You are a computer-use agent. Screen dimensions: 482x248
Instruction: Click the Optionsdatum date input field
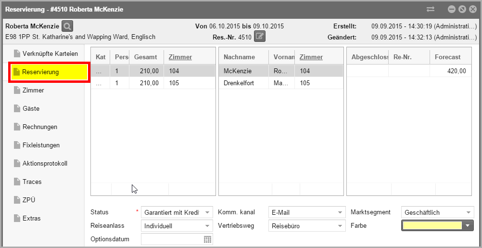[172, 239]
